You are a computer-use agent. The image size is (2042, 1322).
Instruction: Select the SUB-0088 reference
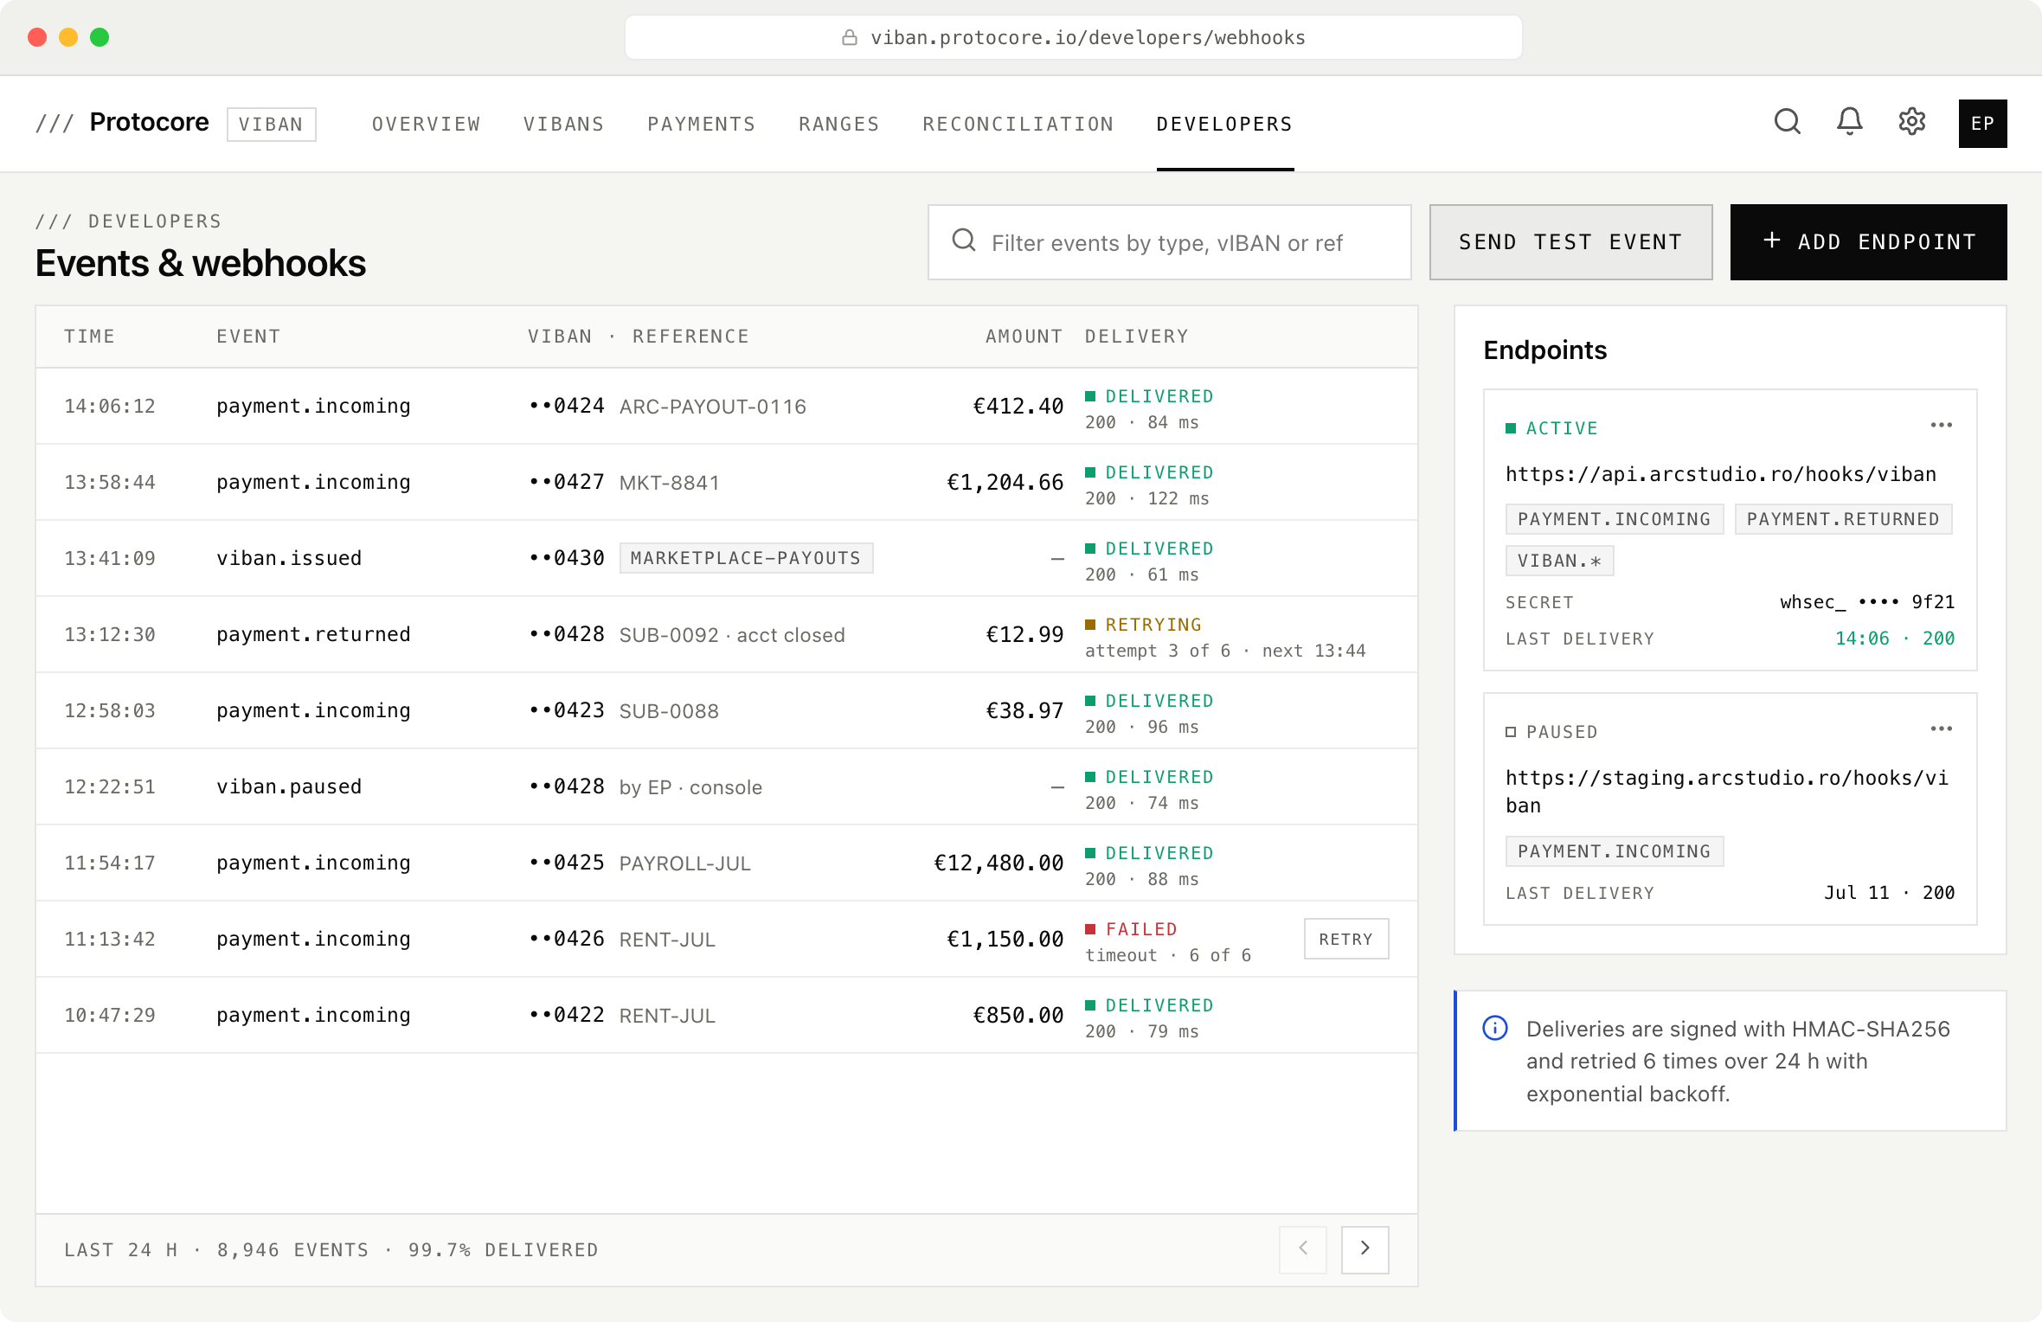tap(669, 710)
